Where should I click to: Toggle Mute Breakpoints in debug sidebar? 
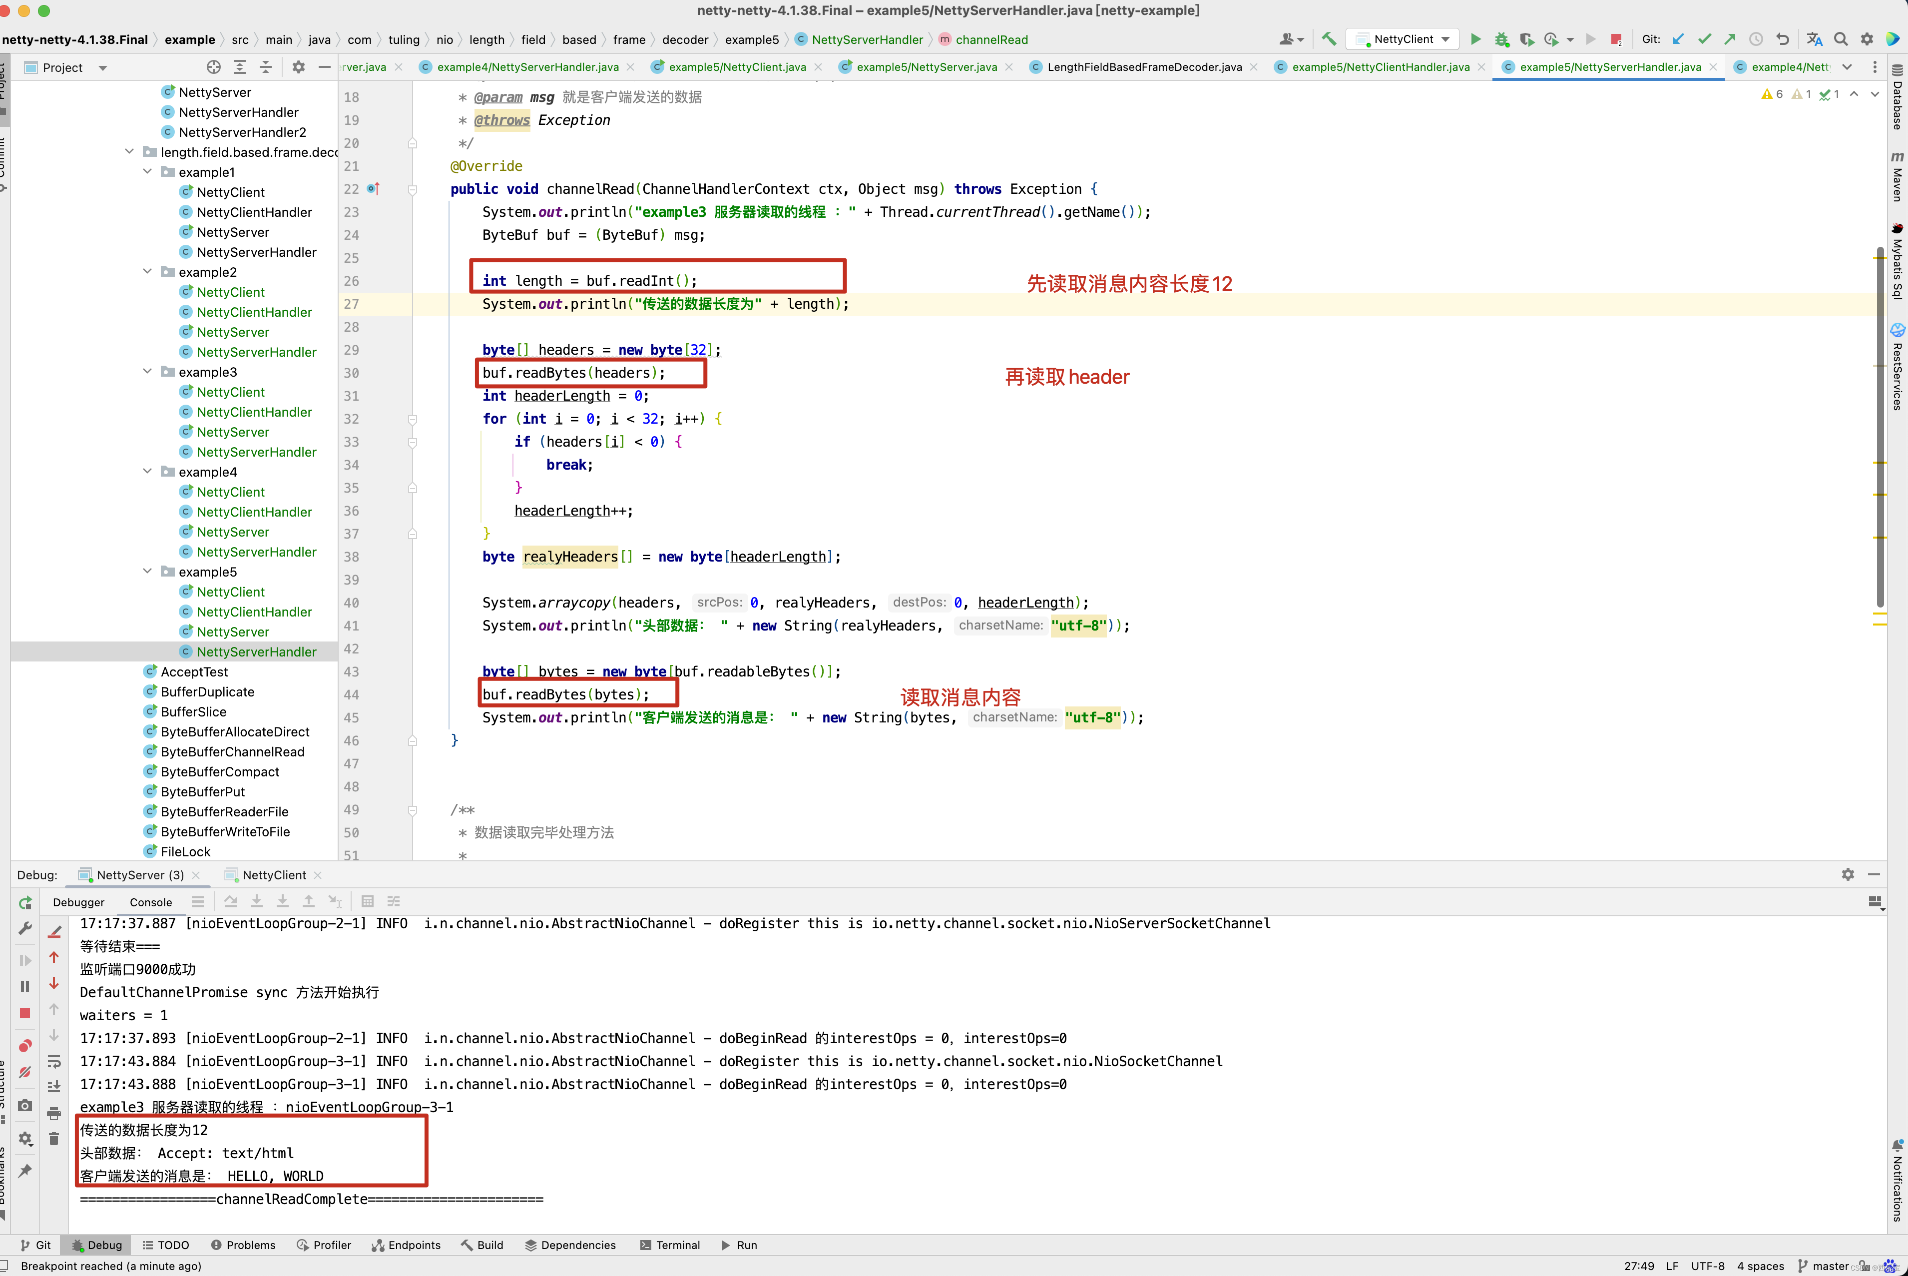coord(25,1073)
